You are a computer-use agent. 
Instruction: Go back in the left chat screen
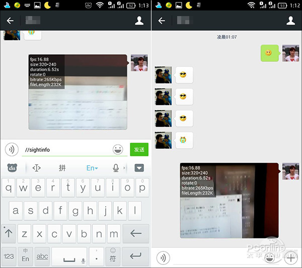[10, 21]
